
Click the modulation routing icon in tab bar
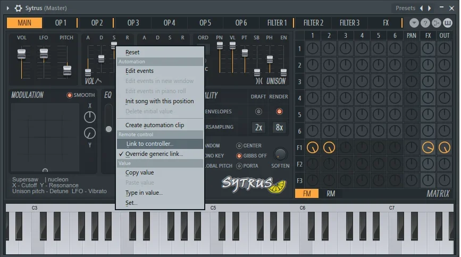pyautogui.click(x=437, y=23)
